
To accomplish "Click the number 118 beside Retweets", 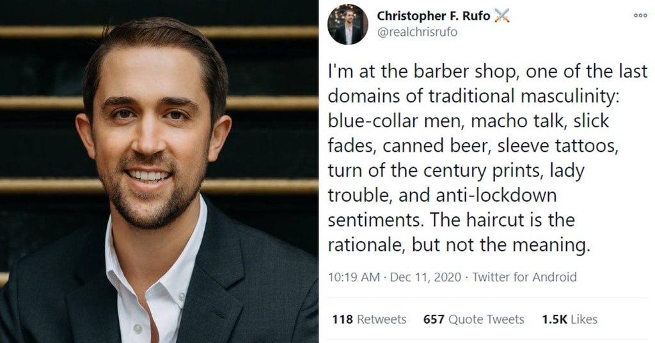I will 342,319.
